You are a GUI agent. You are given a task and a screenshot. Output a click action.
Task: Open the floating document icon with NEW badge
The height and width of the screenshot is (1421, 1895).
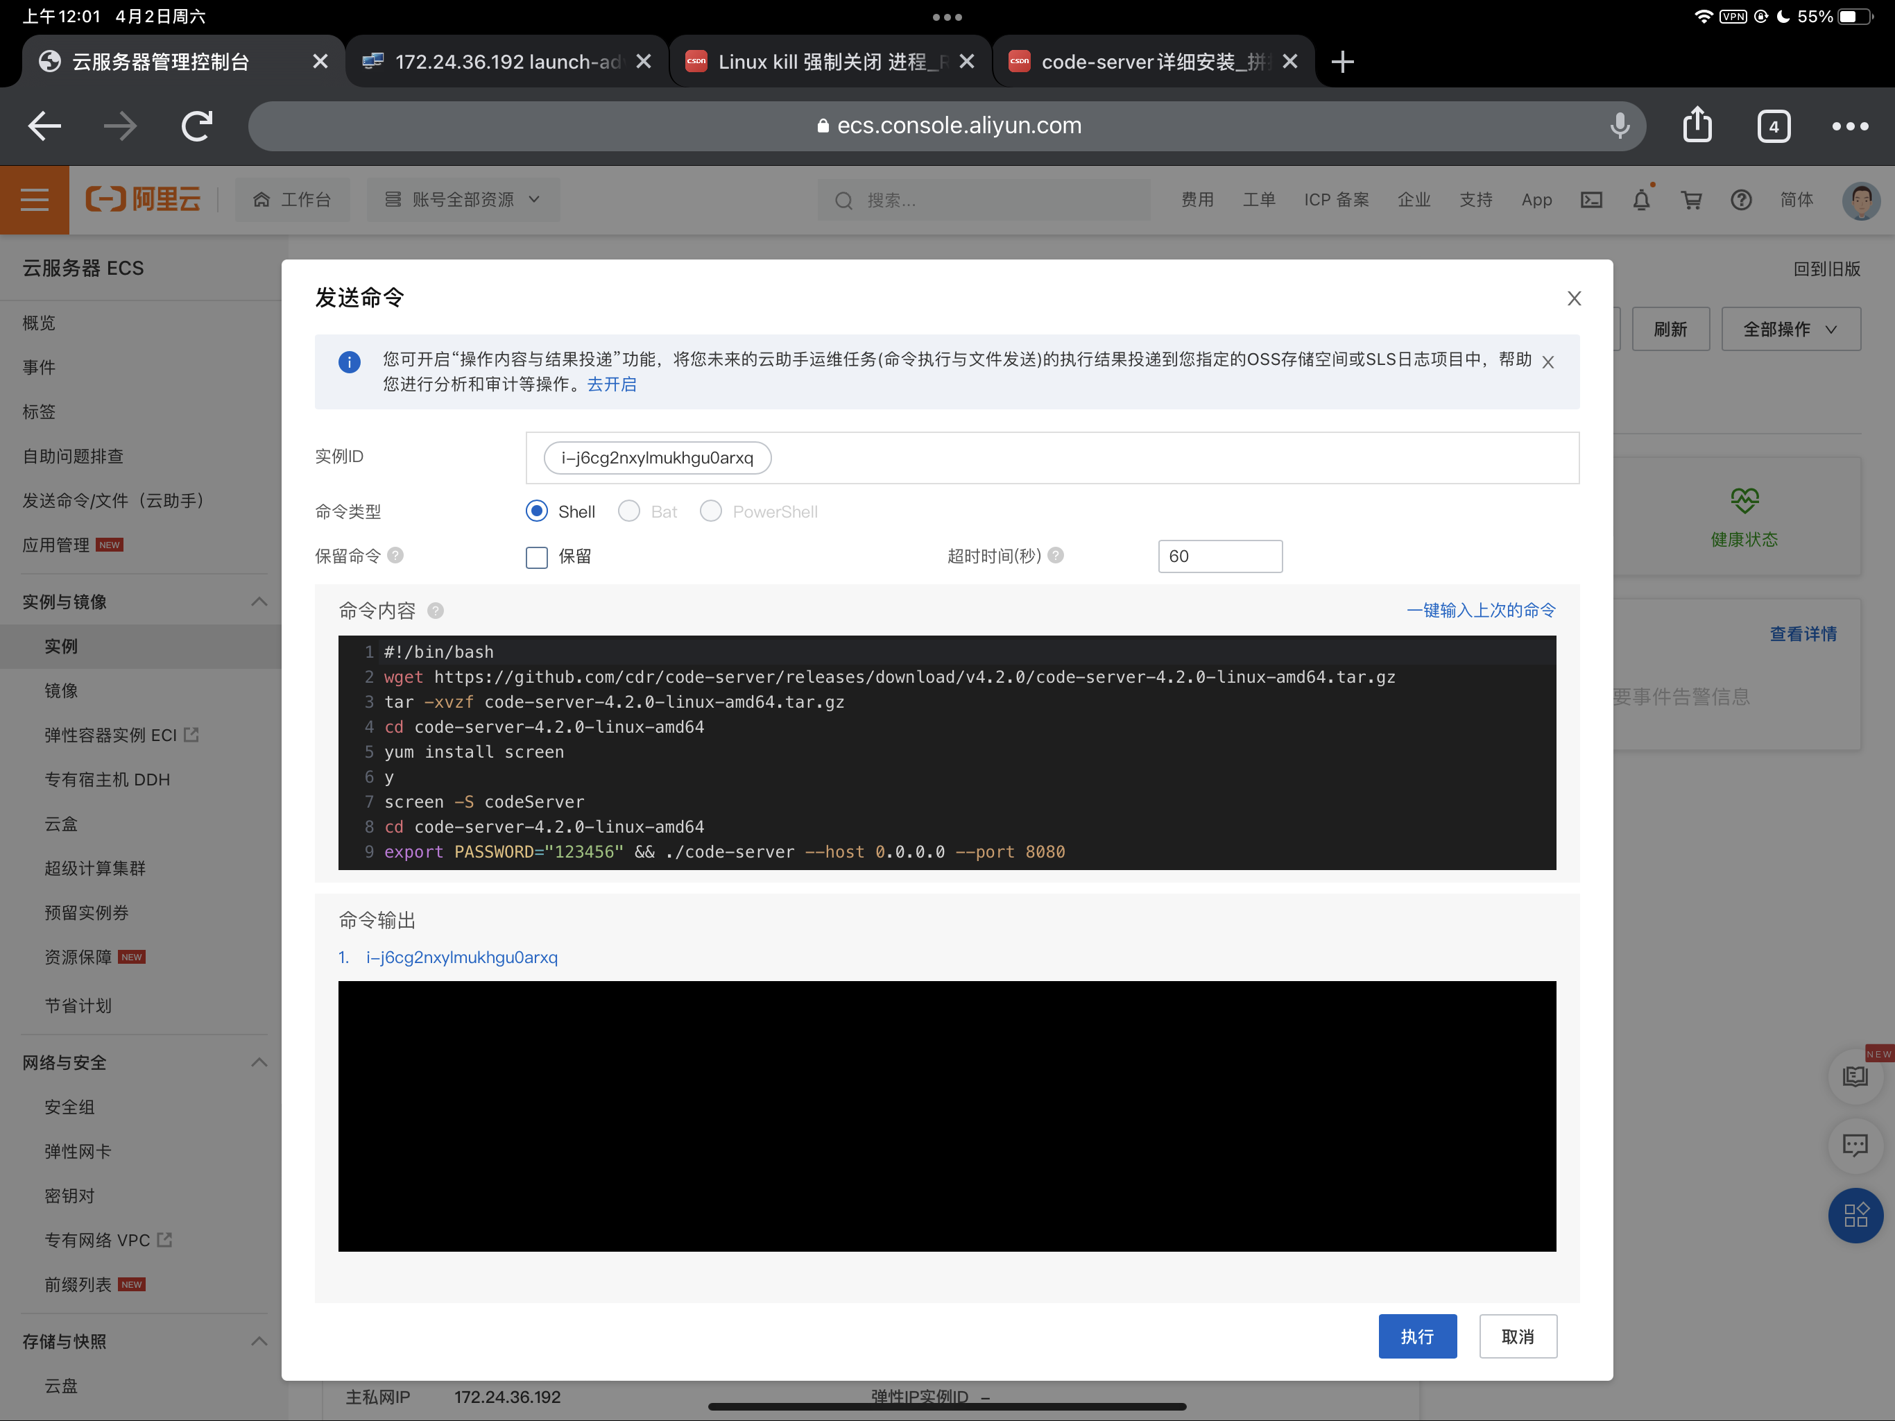coord(1855,1075)
